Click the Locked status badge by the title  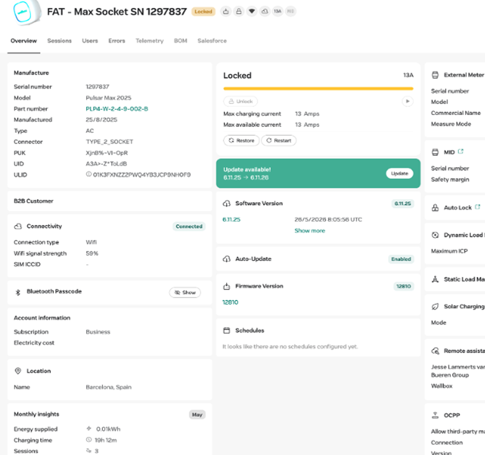pyautogui.click(x=203, y=12)
